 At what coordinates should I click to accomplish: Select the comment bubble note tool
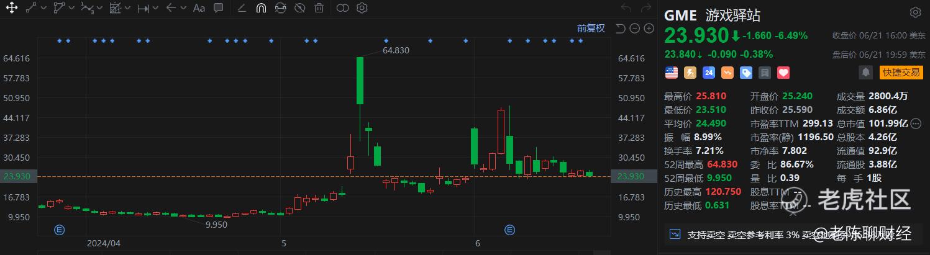tap(218, 8)
